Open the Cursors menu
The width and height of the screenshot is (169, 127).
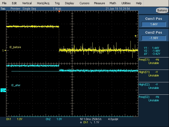[84, 3]
